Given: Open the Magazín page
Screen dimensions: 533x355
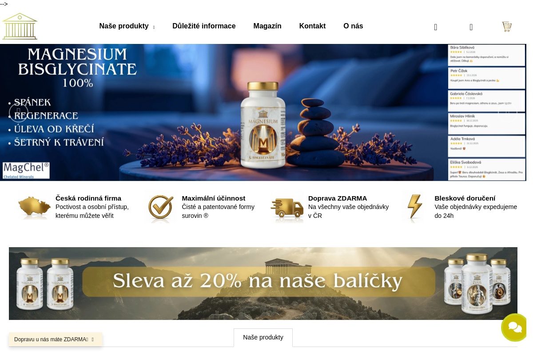Looking at the screenshot, I should (267, 26).
